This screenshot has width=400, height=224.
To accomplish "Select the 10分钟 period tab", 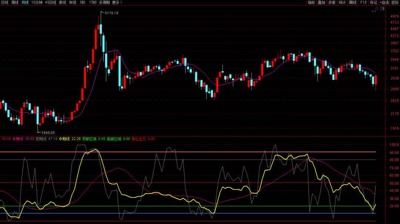I will coord(37,3).
